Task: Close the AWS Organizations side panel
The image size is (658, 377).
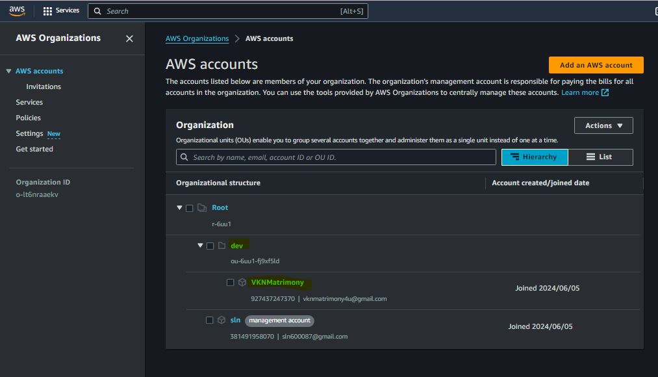Action: [129, 39]
